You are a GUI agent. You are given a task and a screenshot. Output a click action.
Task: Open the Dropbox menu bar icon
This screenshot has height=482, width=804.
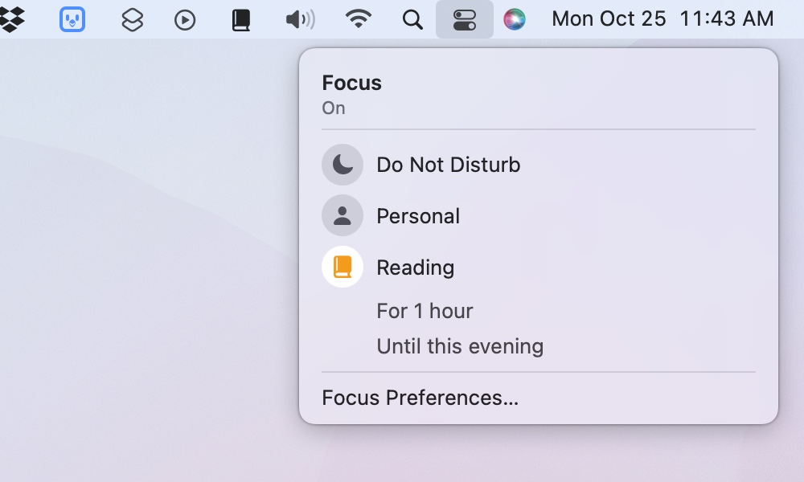[x=11, y=19]
